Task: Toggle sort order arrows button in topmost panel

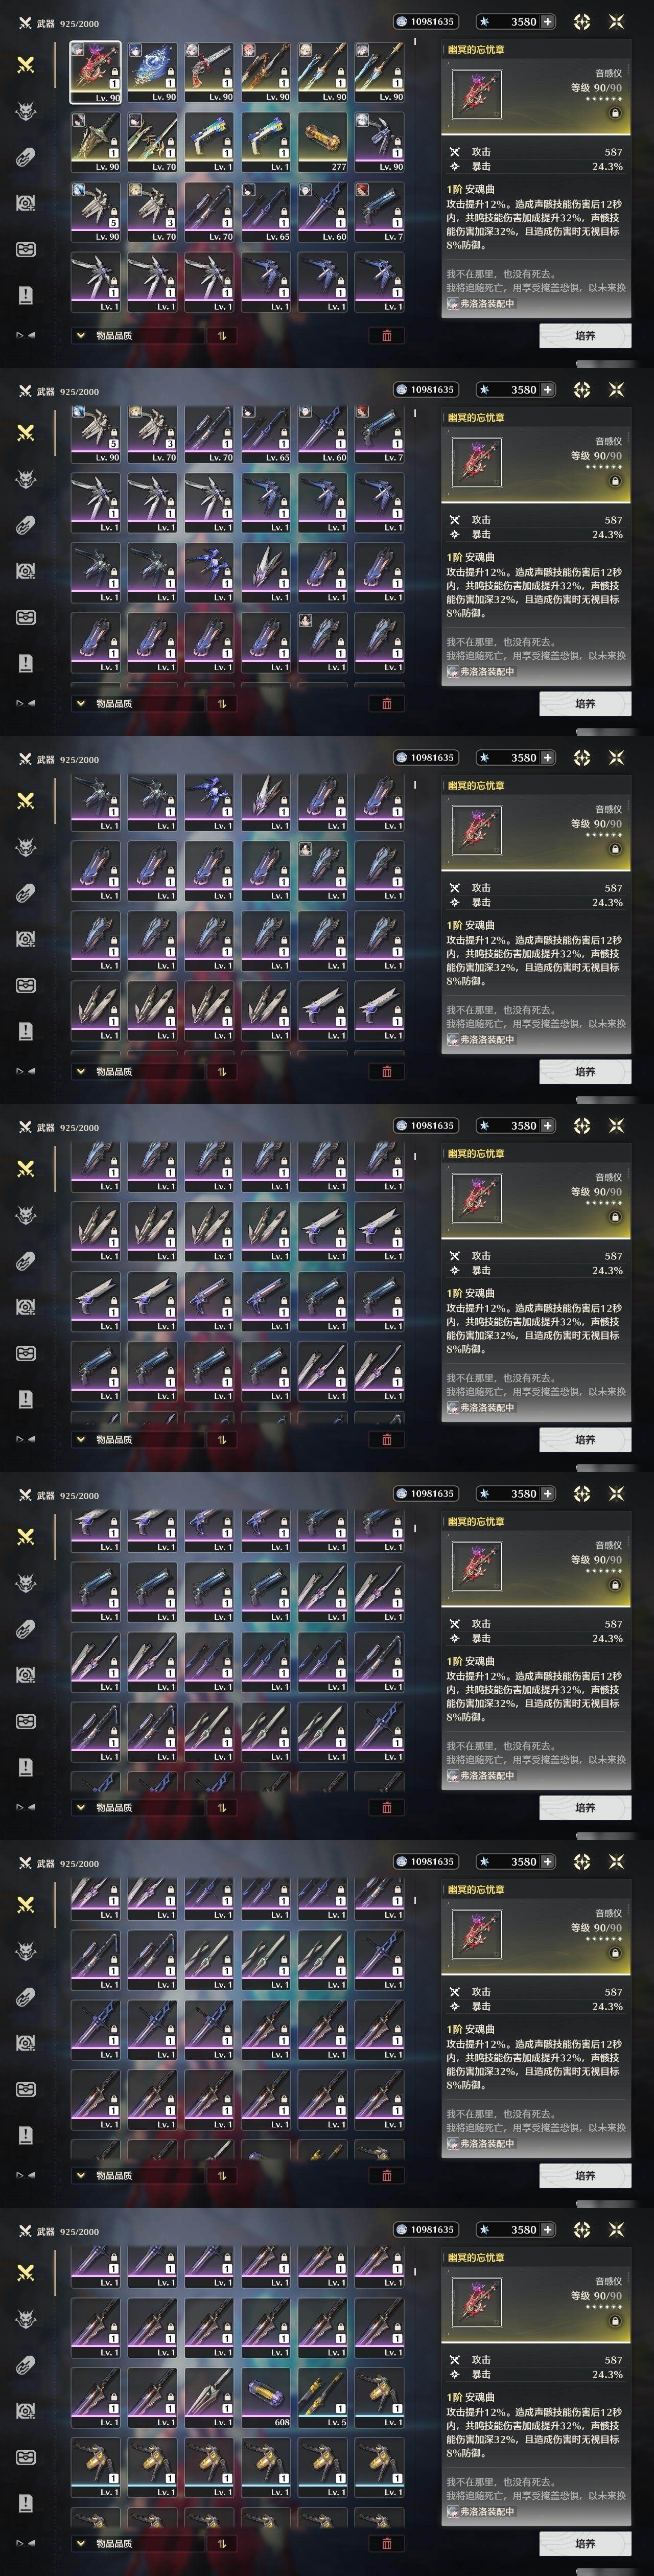Action: click(222, 336)
